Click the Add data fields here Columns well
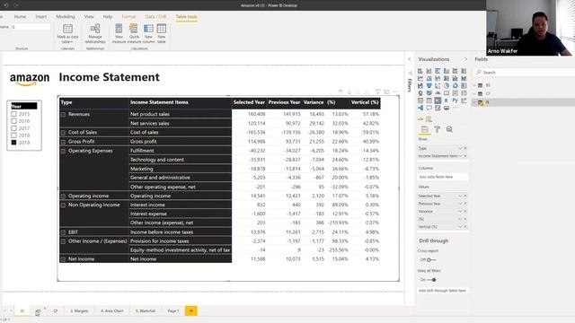The width and height of the screenshot is (575, 323). tap(443, 177)
